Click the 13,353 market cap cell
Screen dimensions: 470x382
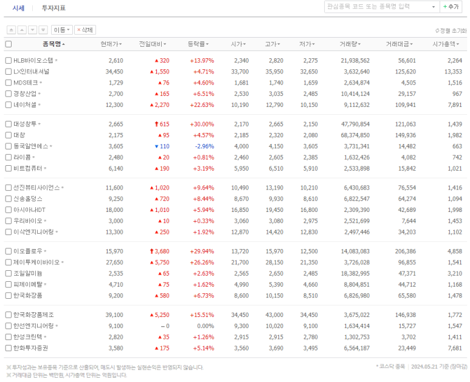(x=453, y=72)
